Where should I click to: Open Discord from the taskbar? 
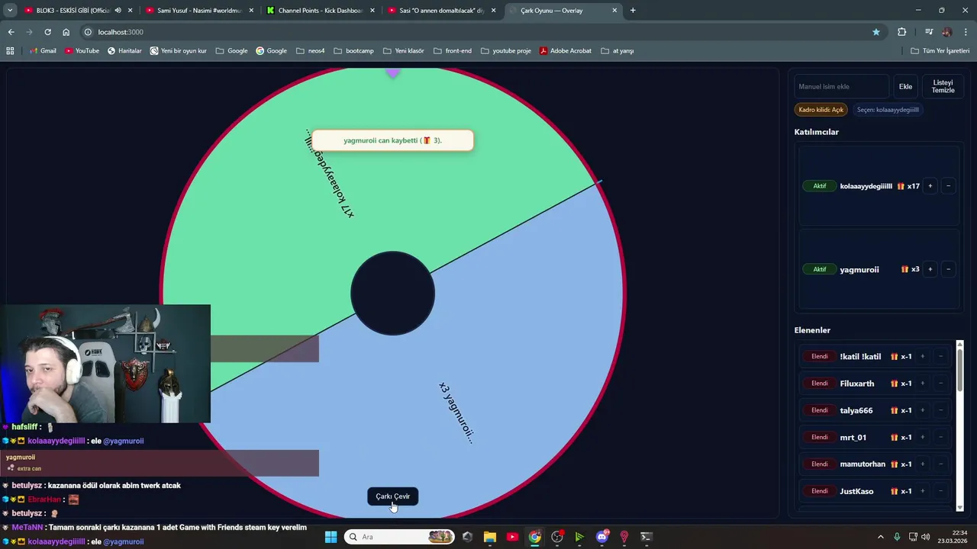[x=602, y=537]
